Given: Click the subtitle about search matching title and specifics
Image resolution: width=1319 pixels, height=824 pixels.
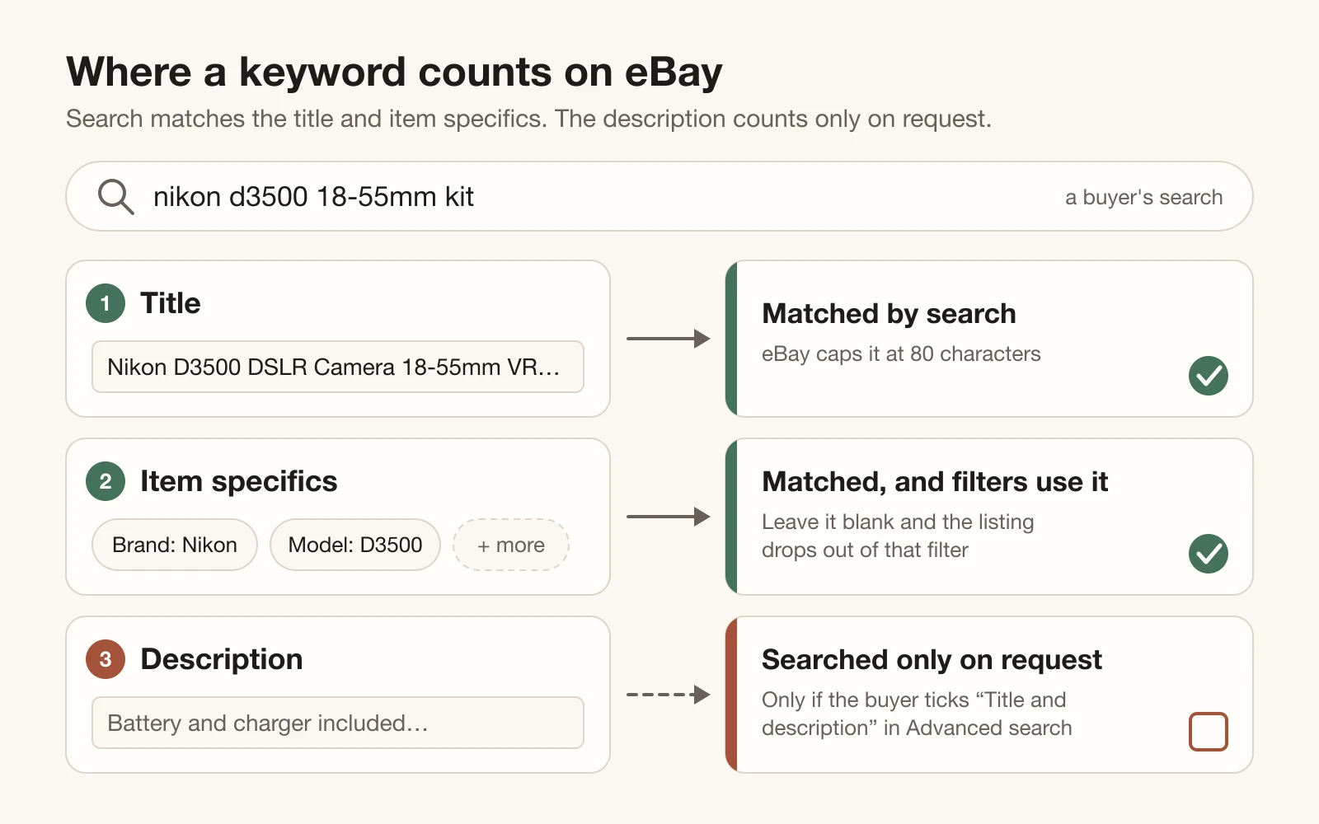Looking at the screenshot, I should coord(528,119).
